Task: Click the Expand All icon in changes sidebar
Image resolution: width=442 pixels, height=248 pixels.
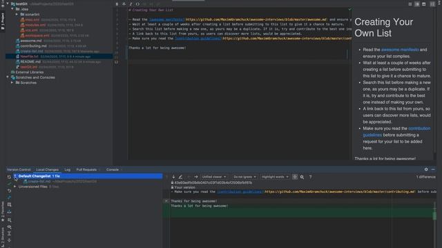Action: tap(9, 234)
